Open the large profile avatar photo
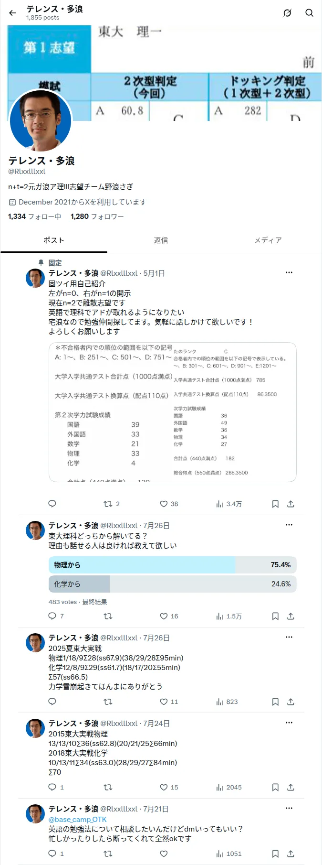This screenshot has height=865, width=322. pos(41,121)
